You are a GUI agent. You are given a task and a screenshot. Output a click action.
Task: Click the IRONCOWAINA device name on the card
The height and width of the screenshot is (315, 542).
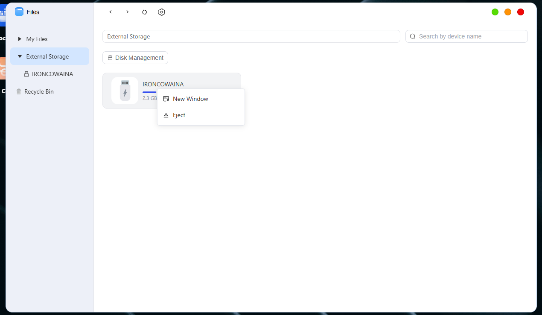click(163, 84)
